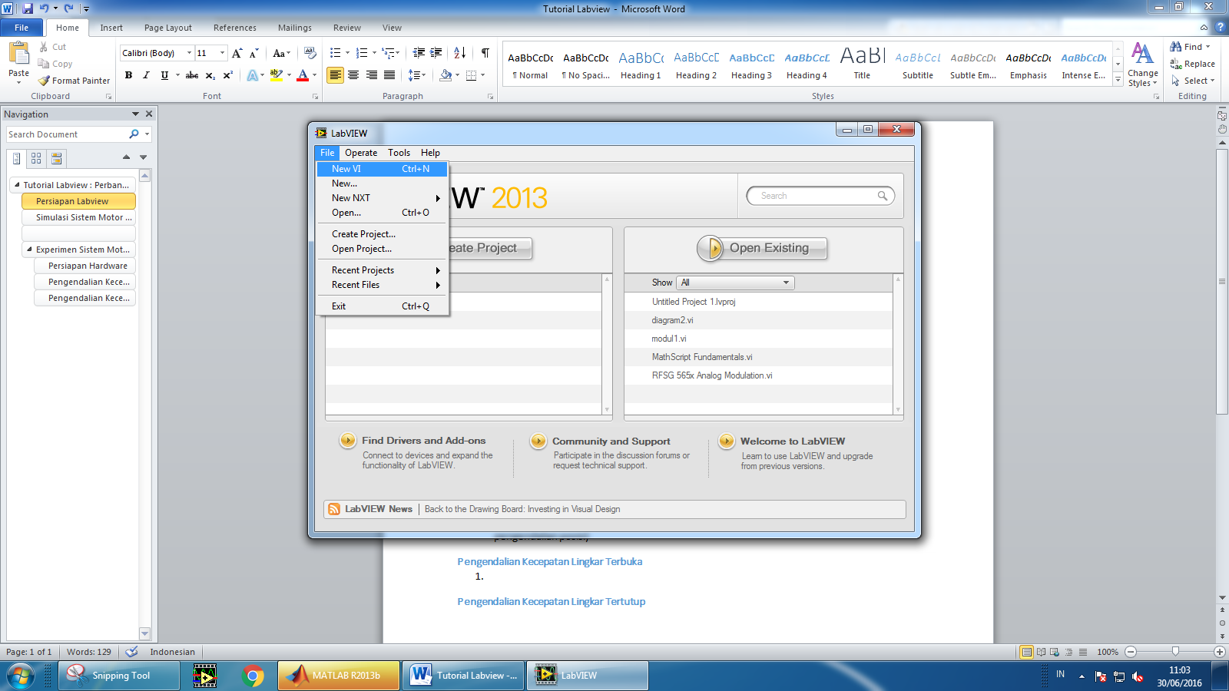Click browse pages icon in Navigation pane
1229x691 pixels.
[x=36, y=158]
